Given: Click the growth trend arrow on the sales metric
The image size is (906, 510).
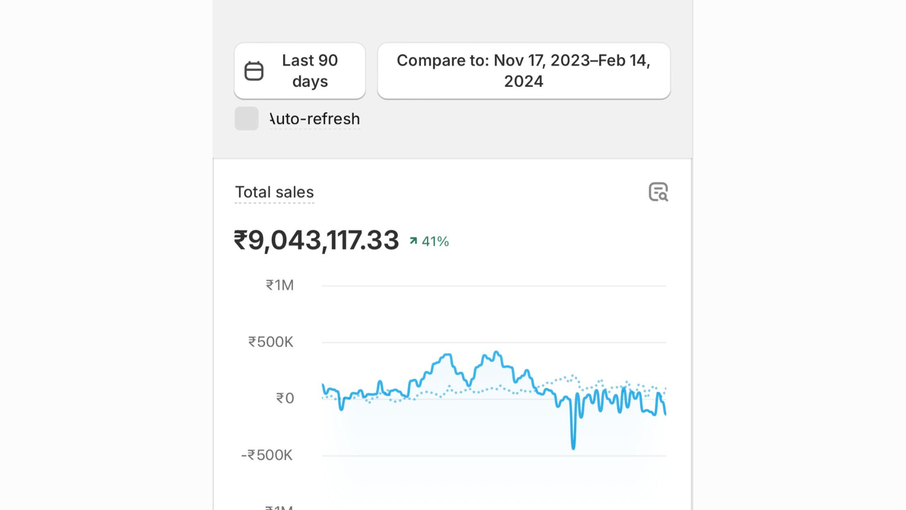Looking at the screenshot, I should click(x=413, y=240).
